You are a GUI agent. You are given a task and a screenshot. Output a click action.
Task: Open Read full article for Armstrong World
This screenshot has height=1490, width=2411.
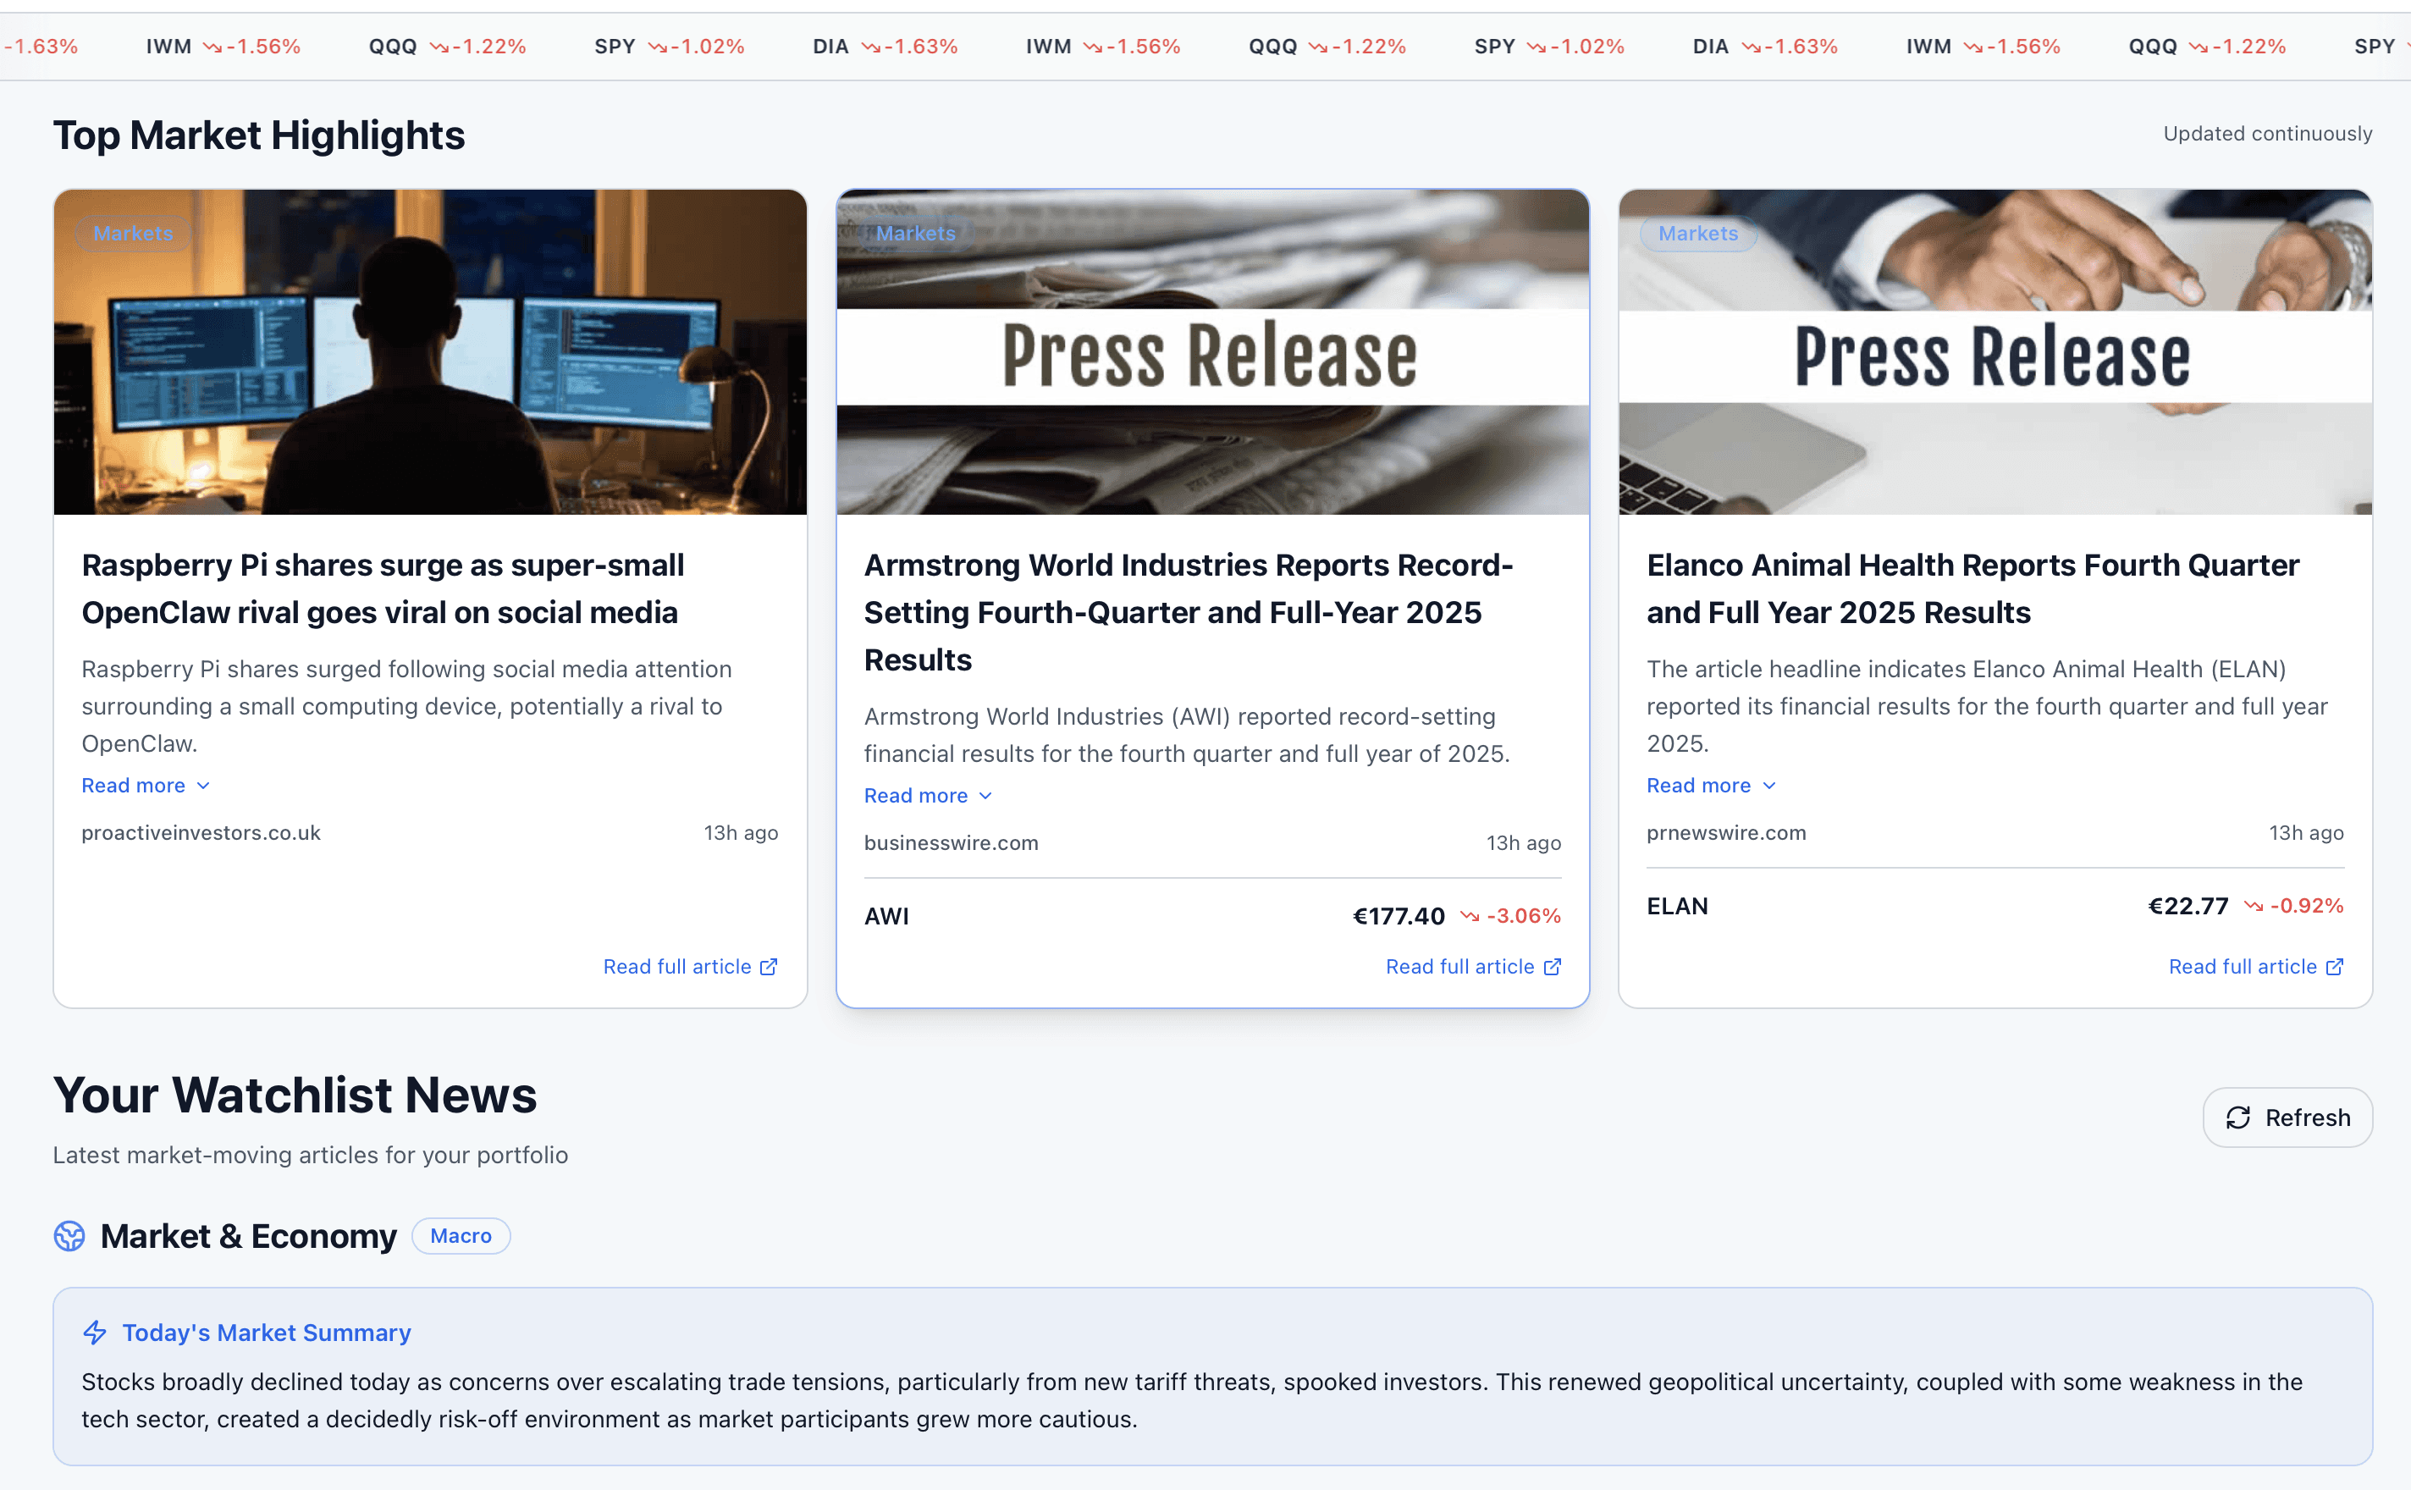[1459, 967]
